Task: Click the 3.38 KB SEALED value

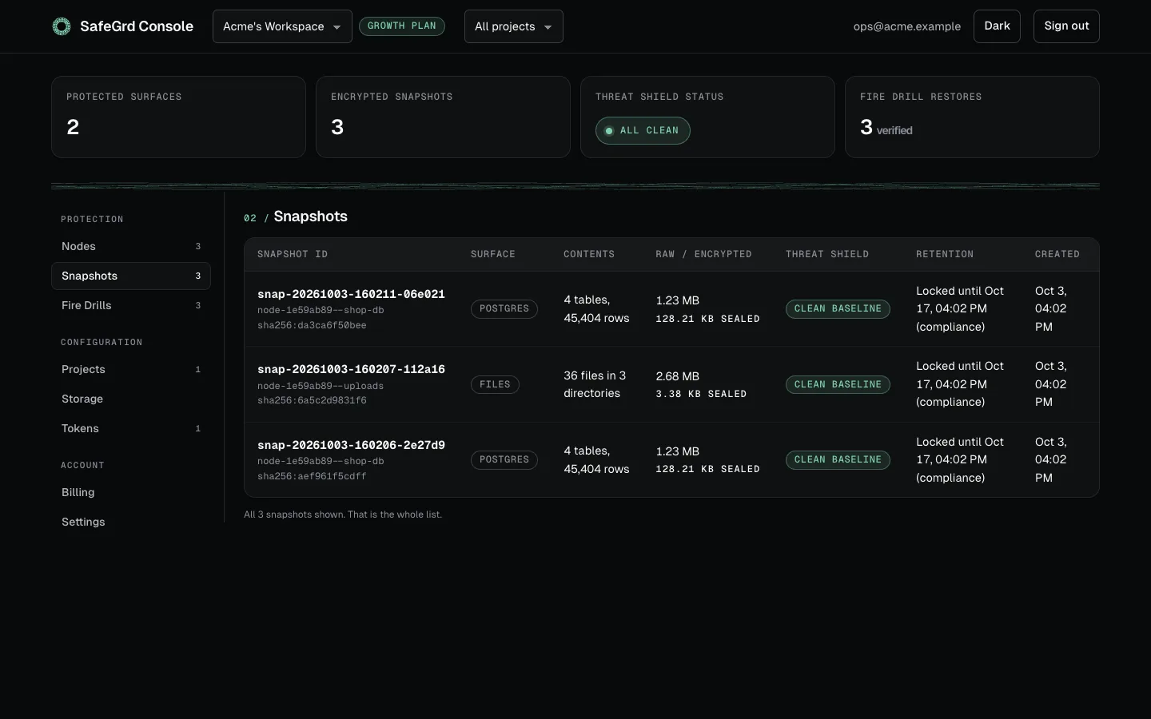Action: [701, 394]
